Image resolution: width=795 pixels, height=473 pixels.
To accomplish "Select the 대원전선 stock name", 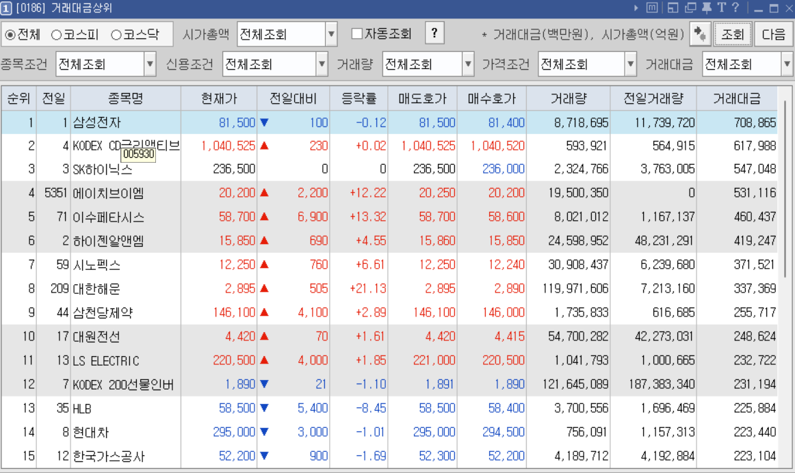I will [97, 336].
